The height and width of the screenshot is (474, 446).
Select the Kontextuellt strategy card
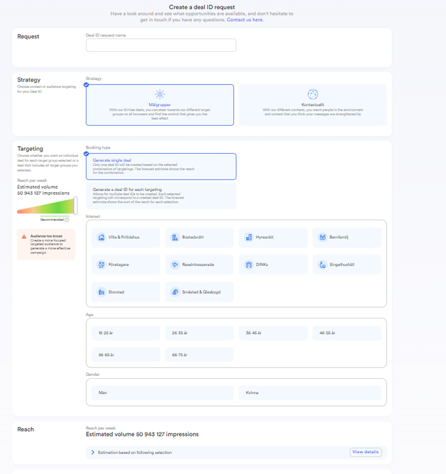point(313,105)
